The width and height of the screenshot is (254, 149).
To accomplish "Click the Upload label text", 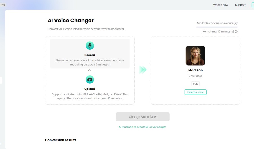I will point(90,89).
